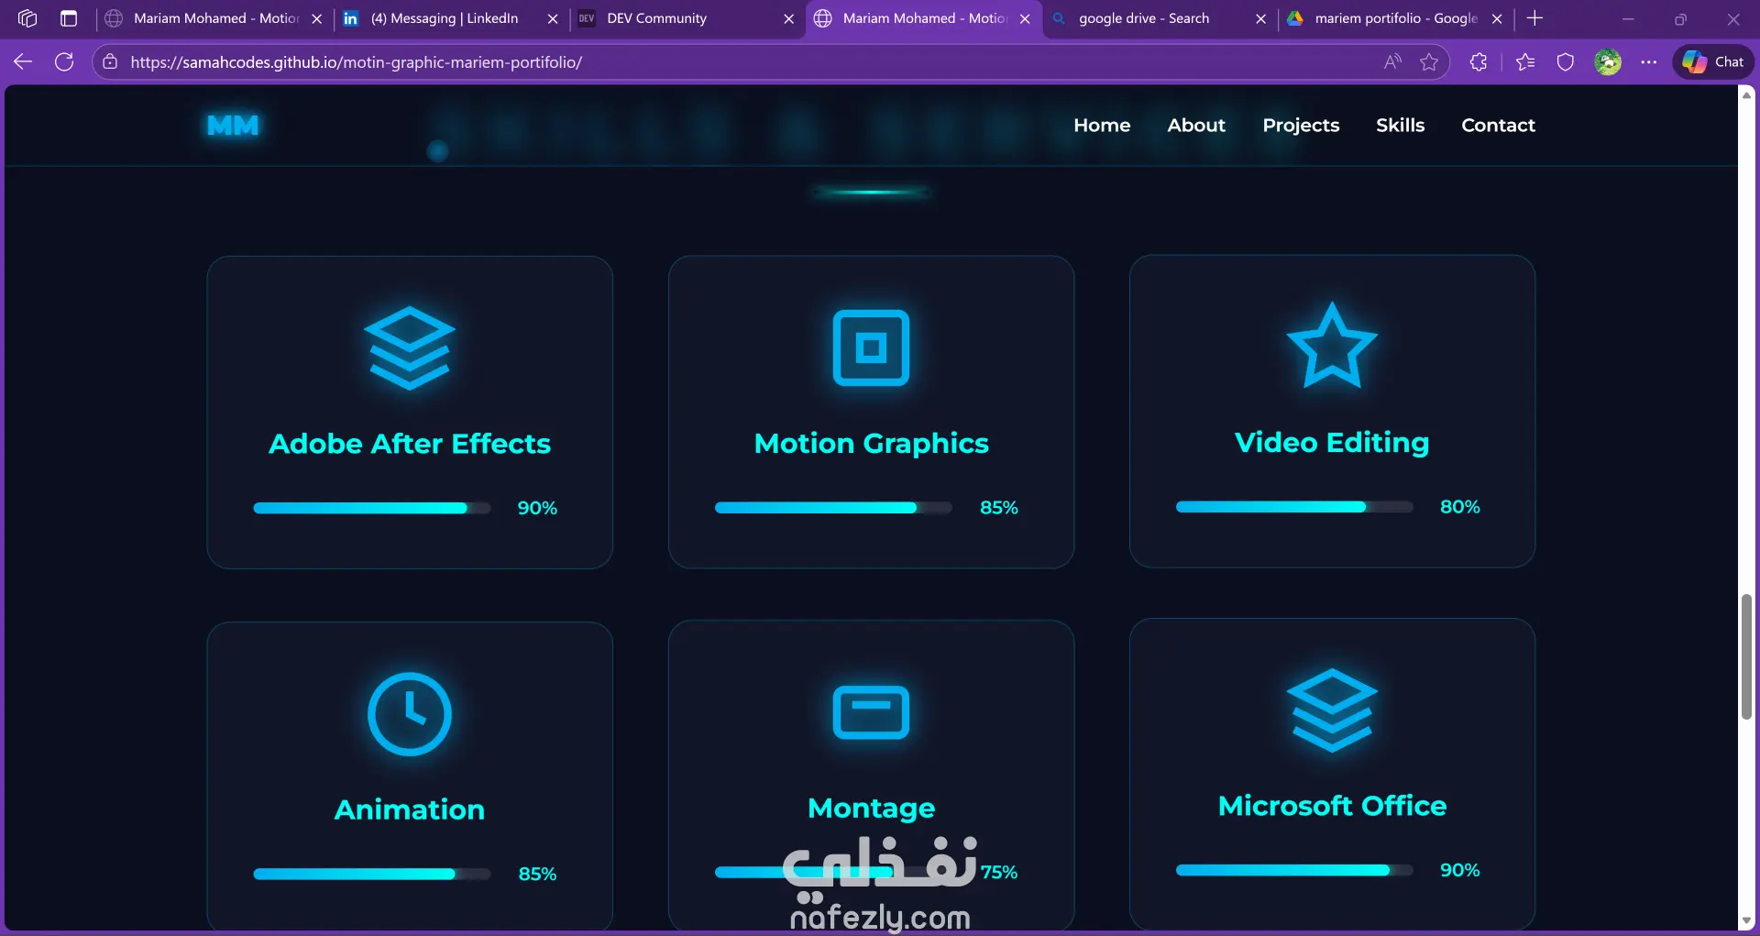The image size is (1760, 936).
Task: Click the Video Editing star icon
Action: (x=1332, y=346)
